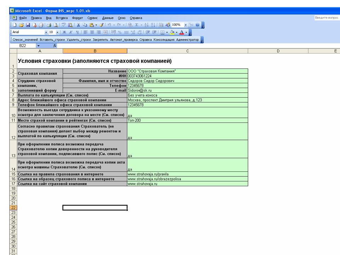Open Print Preview with the magnifier page icon
The image size is (340, 255).
point(56,25)
